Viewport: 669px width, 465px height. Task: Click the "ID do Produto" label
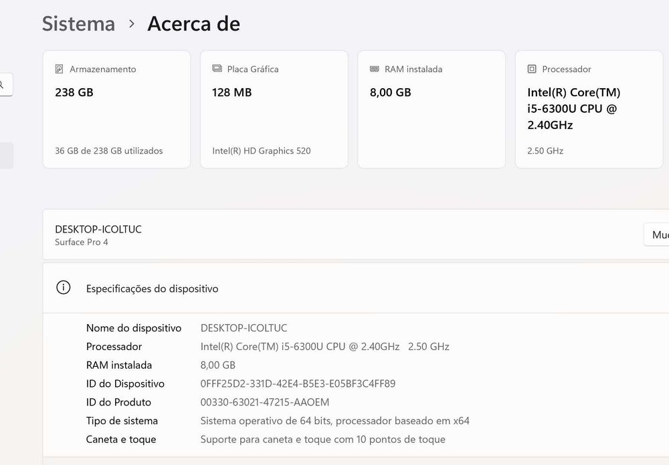coord(118,402)
